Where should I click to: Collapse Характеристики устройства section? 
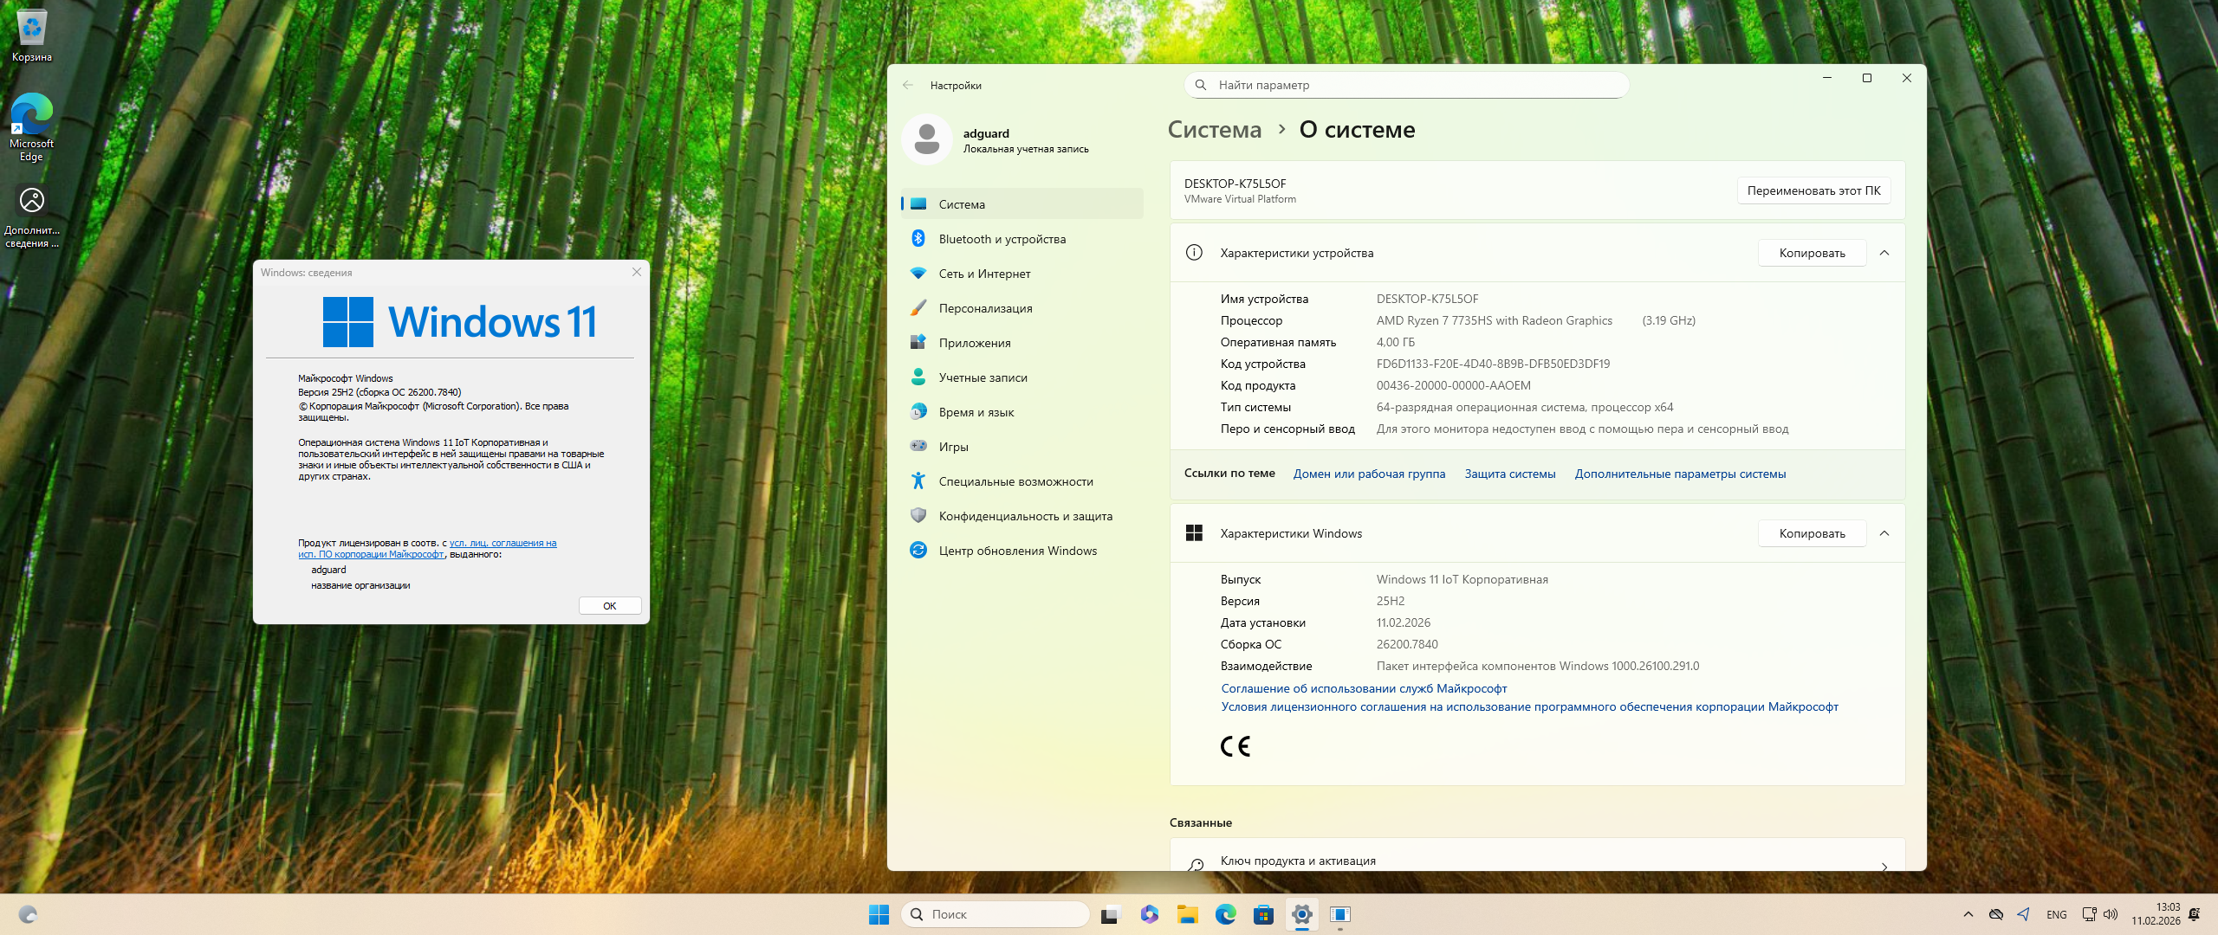tap(1884, 253)
